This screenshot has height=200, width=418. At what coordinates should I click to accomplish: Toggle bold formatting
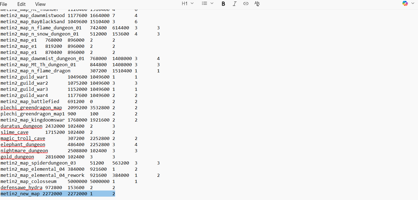tap(223, 4)
